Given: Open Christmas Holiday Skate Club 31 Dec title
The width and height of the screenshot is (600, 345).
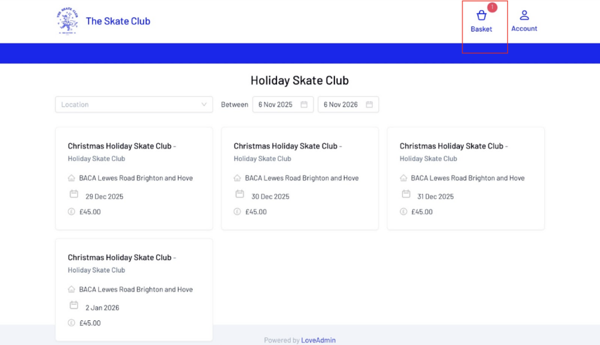Looking at the screenshot, I should pyautogui.click(x=453, y=146).
